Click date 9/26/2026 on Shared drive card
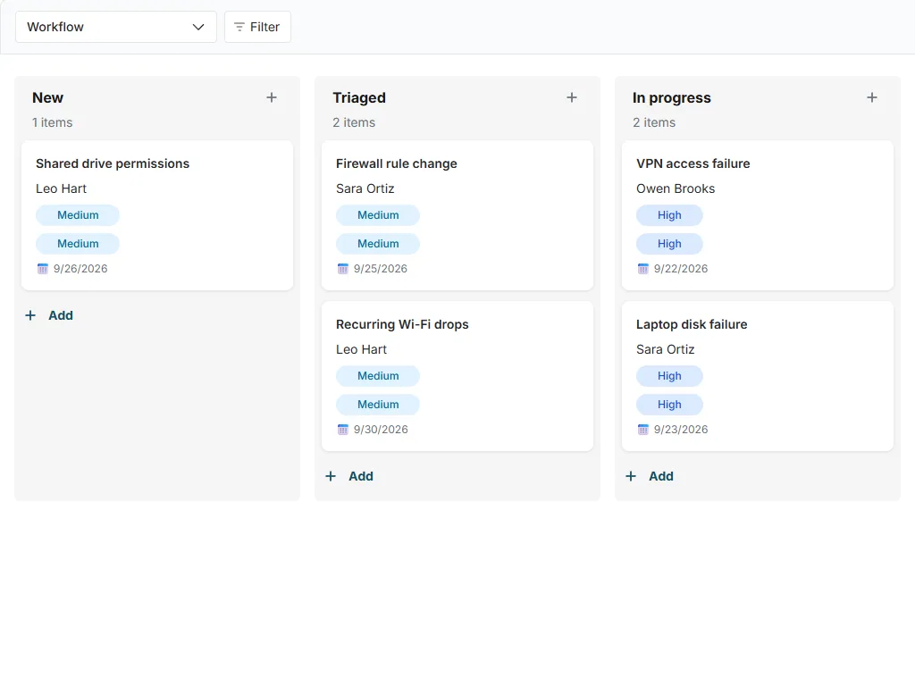The width and height of the screenshot is (915, 686). (80, 269)
